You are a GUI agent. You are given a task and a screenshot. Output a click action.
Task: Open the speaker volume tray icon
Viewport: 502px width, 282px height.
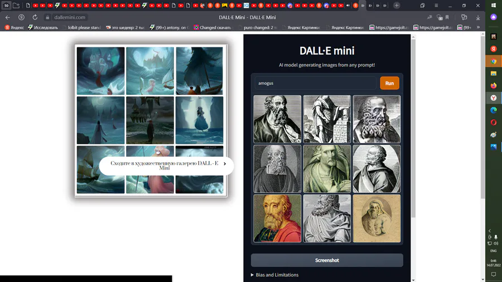click(x=496, y=244)
